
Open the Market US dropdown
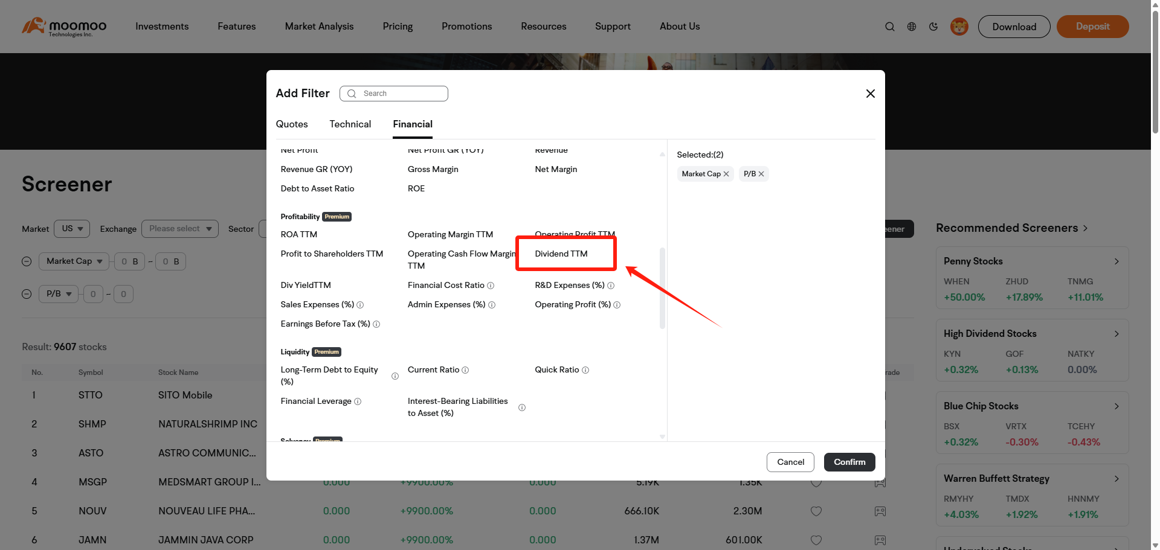(x=72, y=229)
